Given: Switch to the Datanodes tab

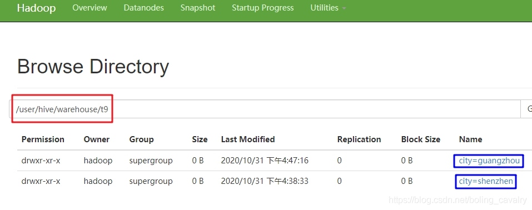Looking at the screenshot, I should [x=143, y=8].
